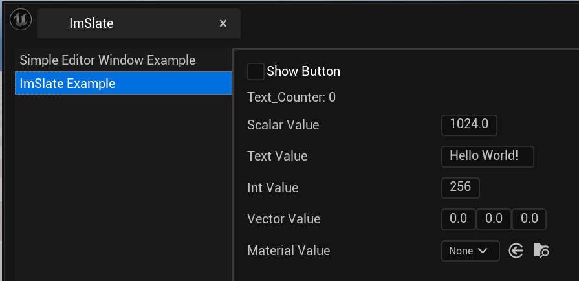579x281 pixels.
Task: Click the Scalar Value label
Action: pyautogui.click(x=283, y=125)
